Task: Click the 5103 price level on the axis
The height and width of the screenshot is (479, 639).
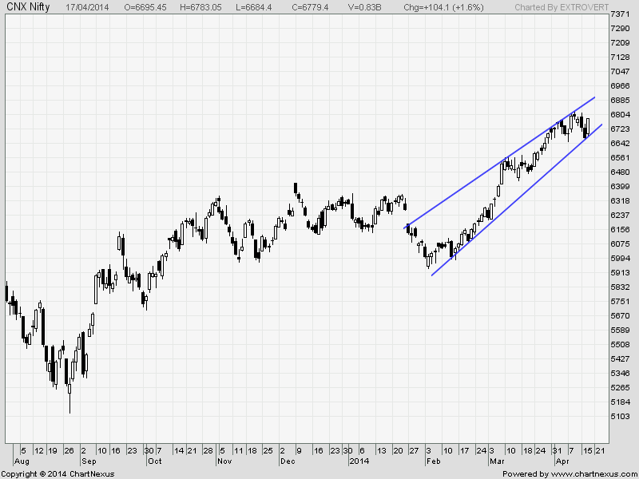Action: (618, 416)
